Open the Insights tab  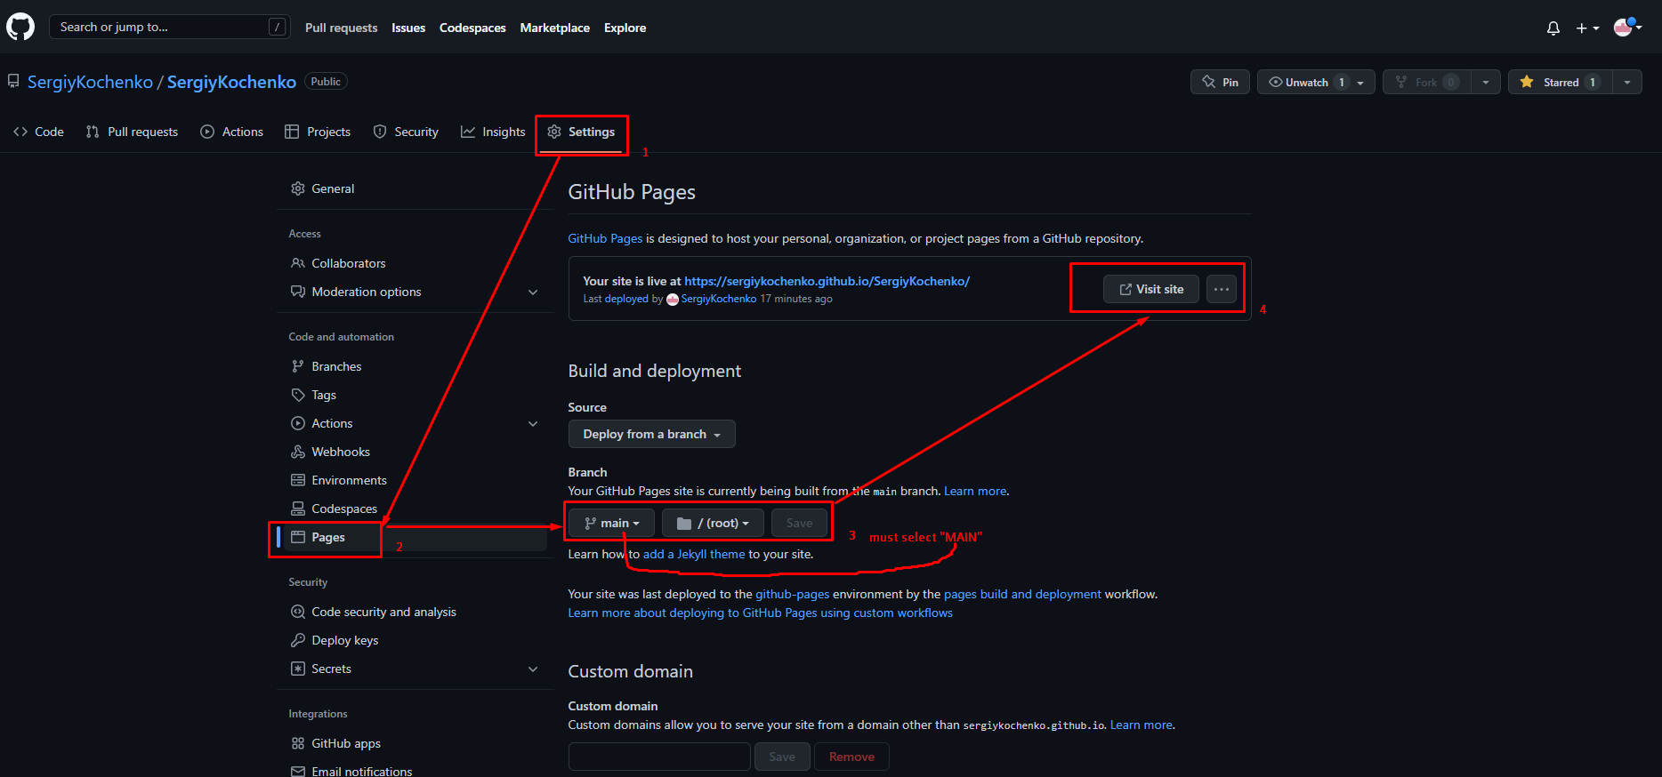click(493, 132)
